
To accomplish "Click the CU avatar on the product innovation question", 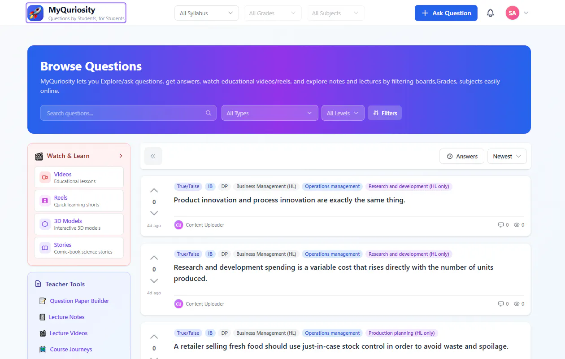I will [178, 225].
